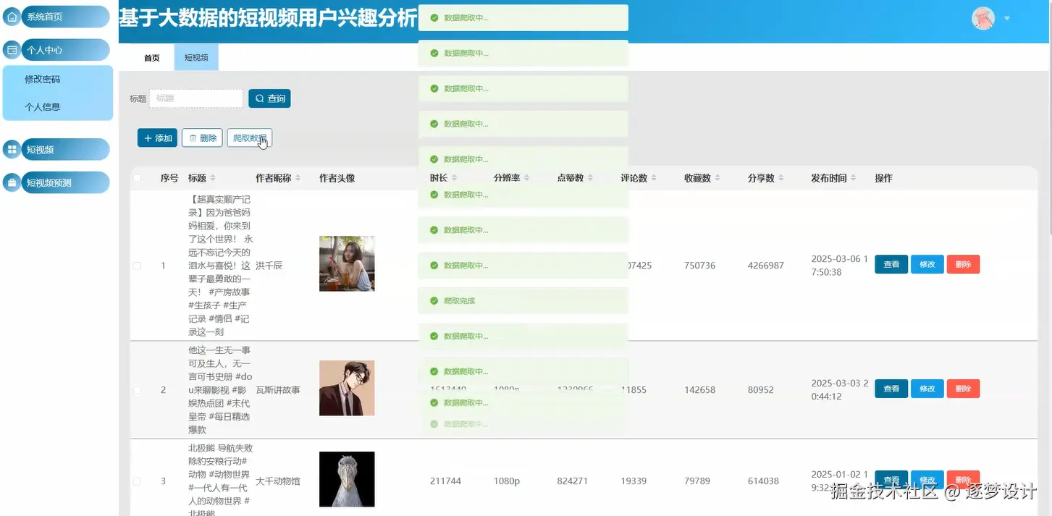Click red 删除 for the 瓦斯讲故事 row
1052x516 pixels.
coord(963,389)
